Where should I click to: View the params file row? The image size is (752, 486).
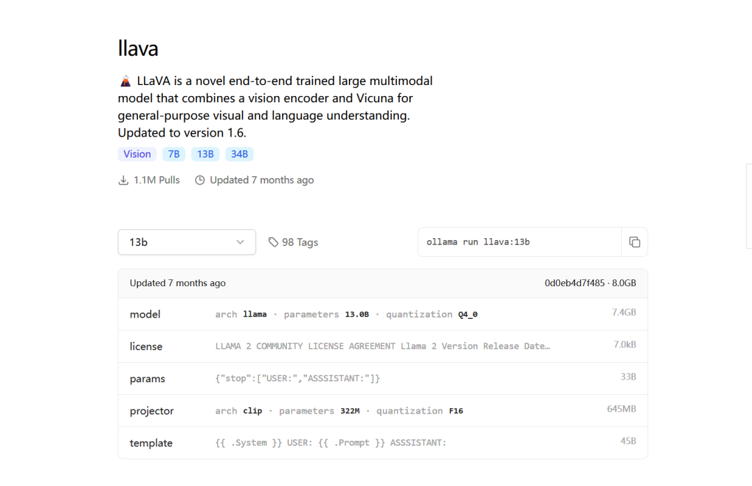382,379
